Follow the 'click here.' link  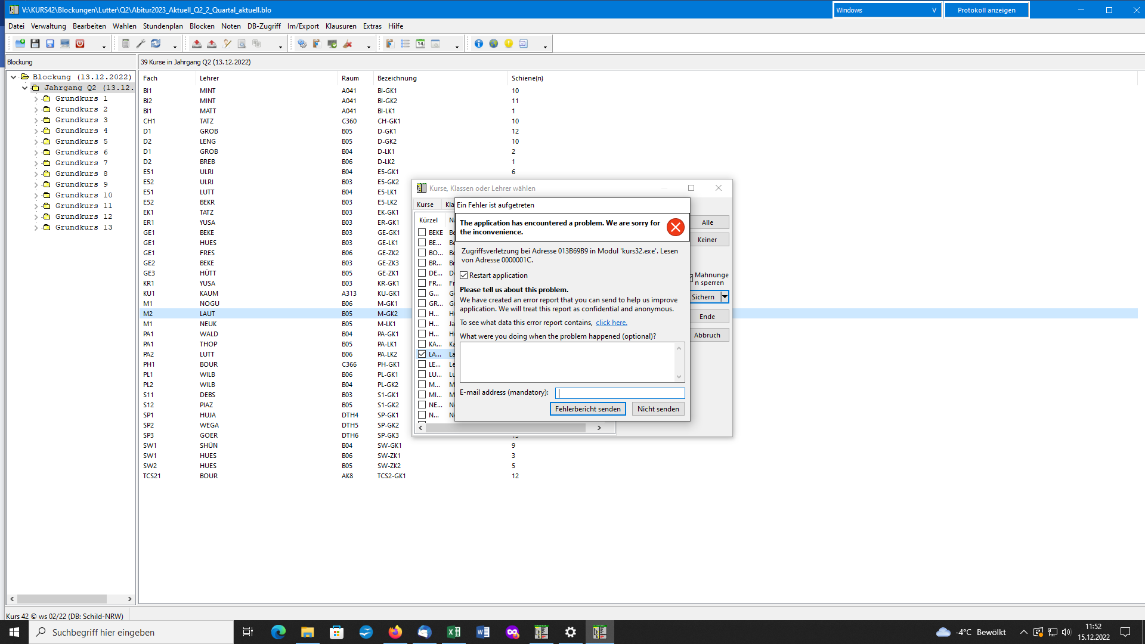[611, 323]
